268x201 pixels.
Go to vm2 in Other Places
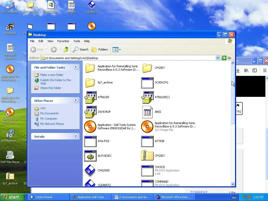coord(43,108)
